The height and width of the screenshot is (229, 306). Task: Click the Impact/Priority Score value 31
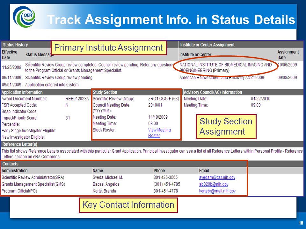coord(68,118)
